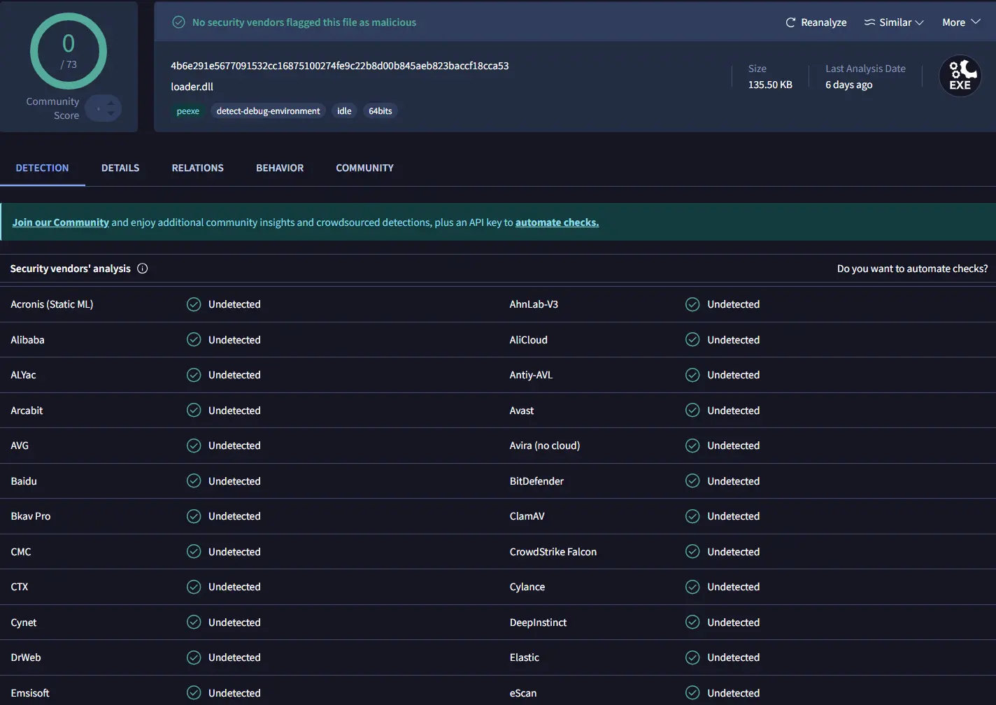Click the check icon for BitDefender
Screen dimensions: 996x705
click(692, 481)
